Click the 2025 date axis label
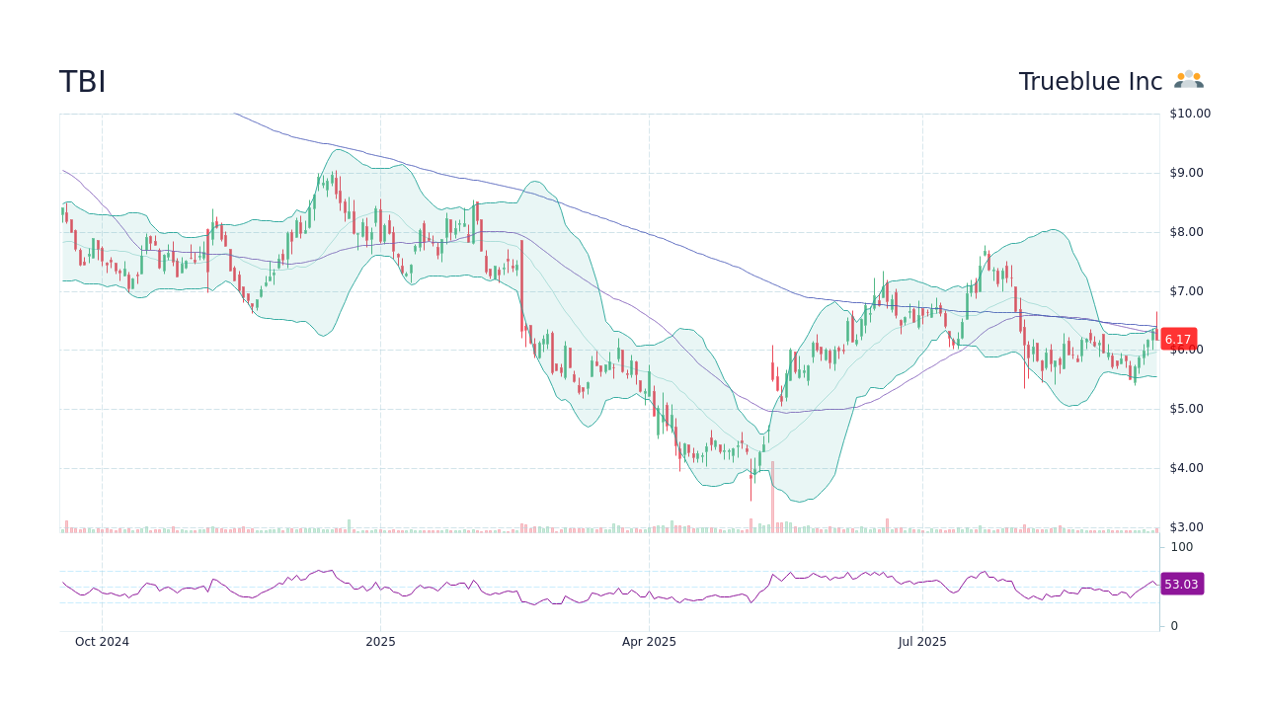 380,642
